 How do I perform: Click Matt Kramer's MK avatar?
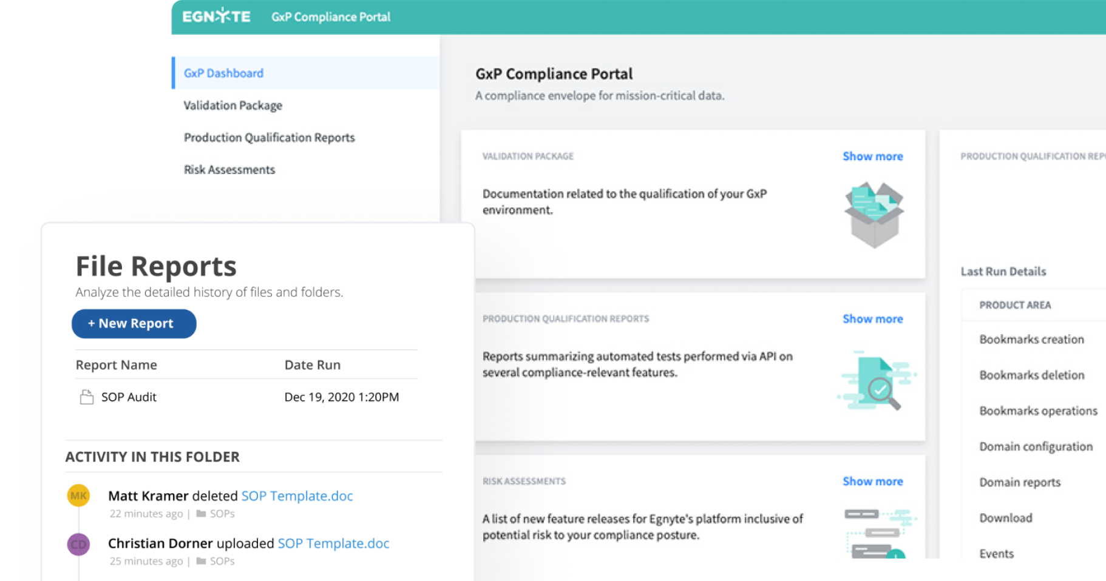(x=78, y=495)
